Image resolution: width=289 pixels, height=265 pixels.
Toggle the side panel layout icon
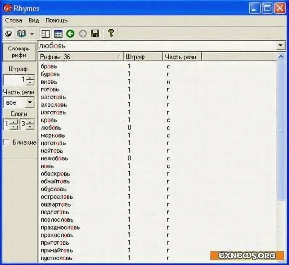click(x=46, y=34)
